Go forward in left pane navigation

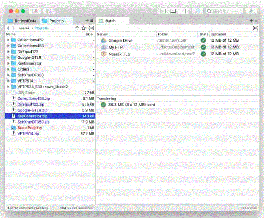14,28
